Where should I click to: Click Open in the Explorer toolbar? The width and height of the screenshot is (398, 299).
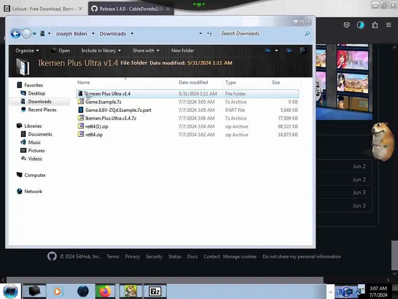(60, 51)
